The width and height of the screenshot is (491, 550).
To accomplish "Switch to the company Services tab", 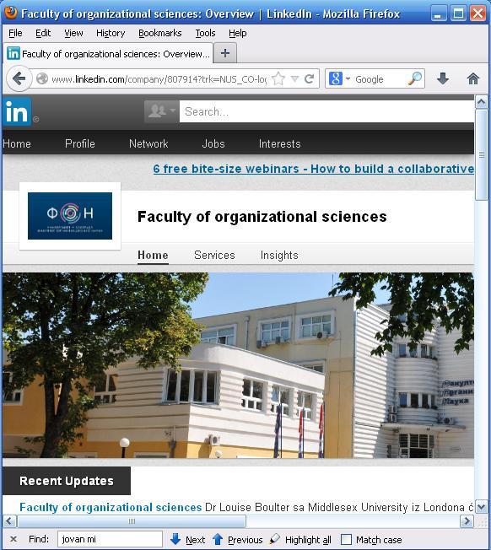I will pos(214,255).
